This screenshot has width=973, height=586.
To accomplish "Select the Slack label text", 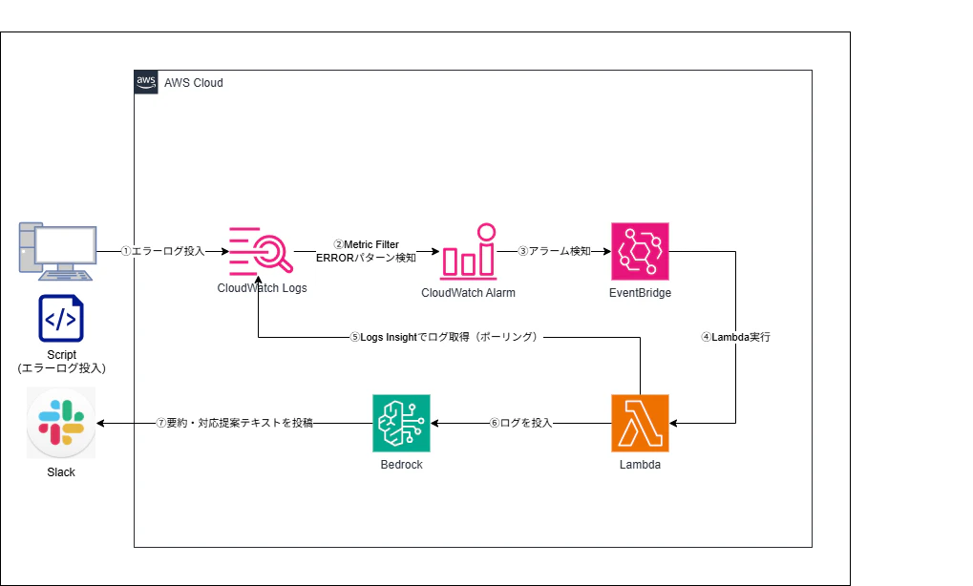I will pyautogui.click(x=61, y=471).
